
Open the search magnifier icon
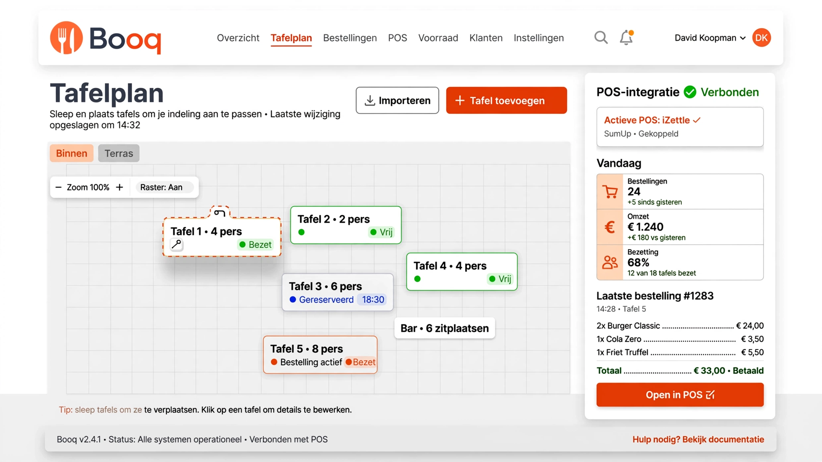click(x=601, y=38)
